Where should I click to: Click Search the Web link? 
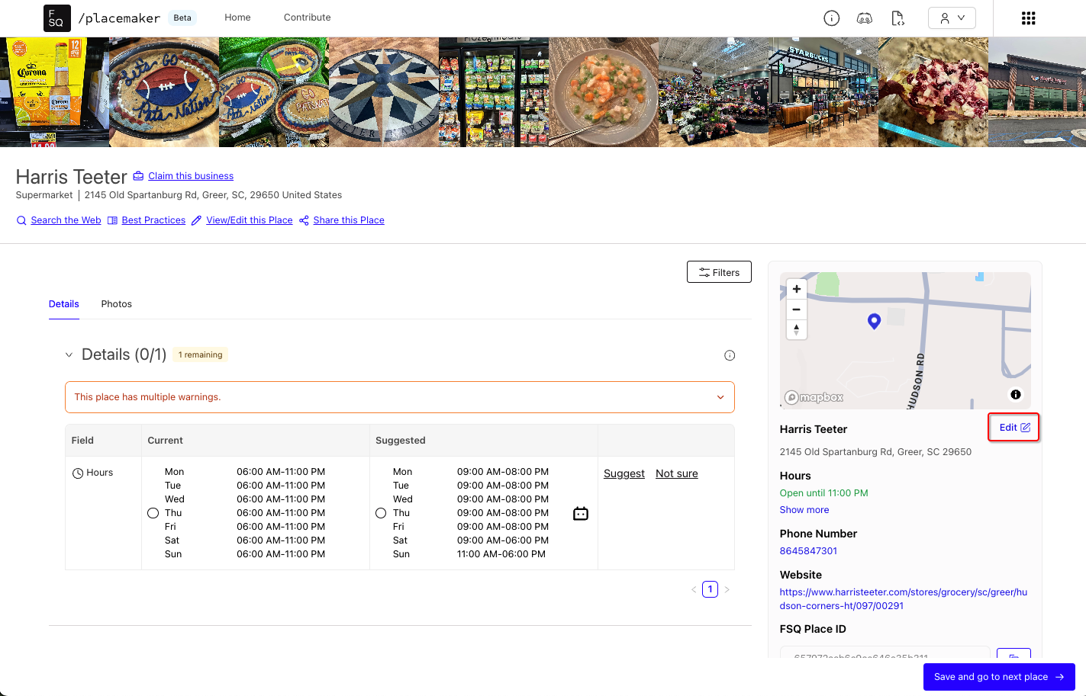[66, 220]
